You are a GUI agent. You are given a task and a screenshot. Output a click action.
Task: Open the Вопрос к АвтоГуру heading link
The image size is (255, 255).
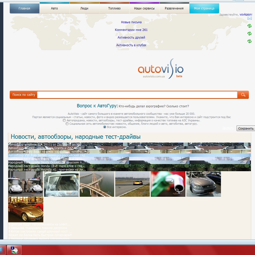[x=97, y=106]
